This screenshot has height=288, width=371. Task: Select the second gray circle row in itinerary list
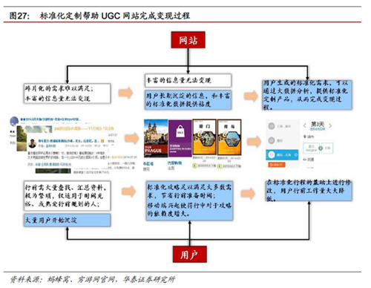(283, 140)
